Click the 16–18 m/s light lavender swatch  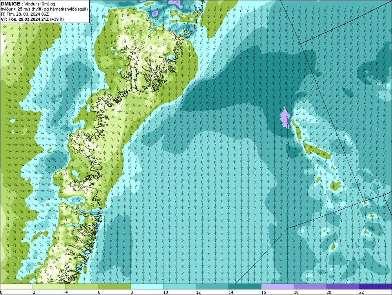tap(278, 286)
